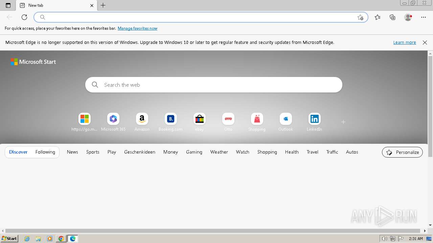Open the Travel category

pos(313,152)
